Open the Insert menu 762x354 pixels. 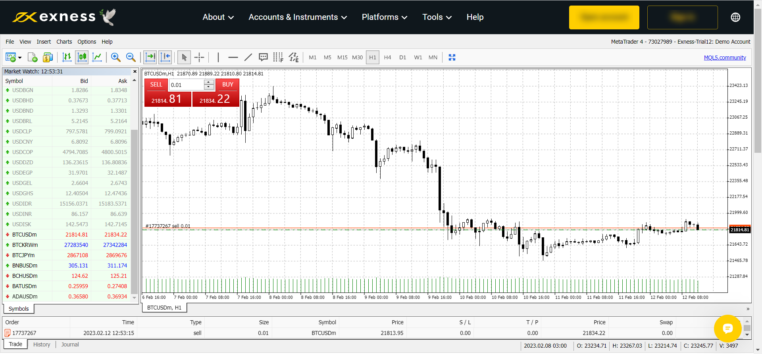coord(44,42)
